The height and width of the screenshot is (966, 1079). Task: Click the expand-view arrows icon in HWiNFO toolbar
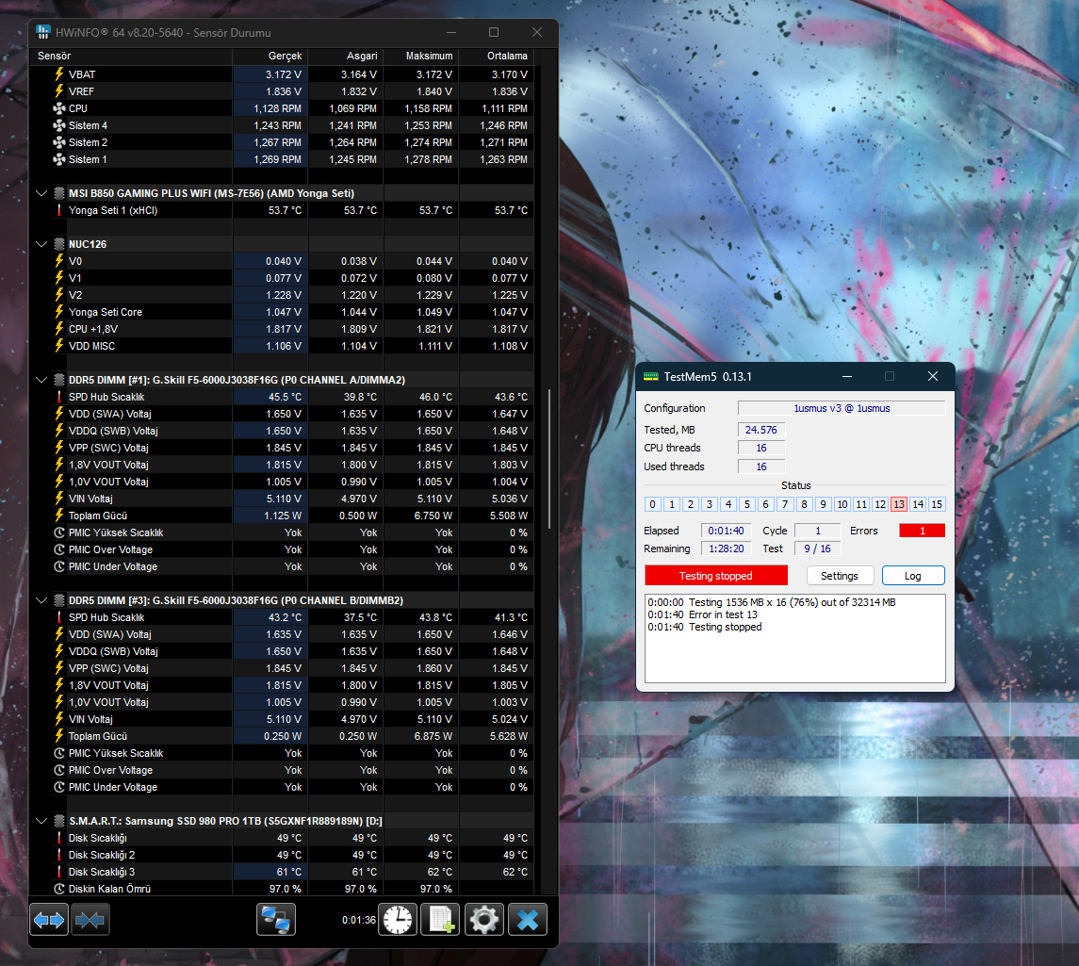tap(49, 919)
